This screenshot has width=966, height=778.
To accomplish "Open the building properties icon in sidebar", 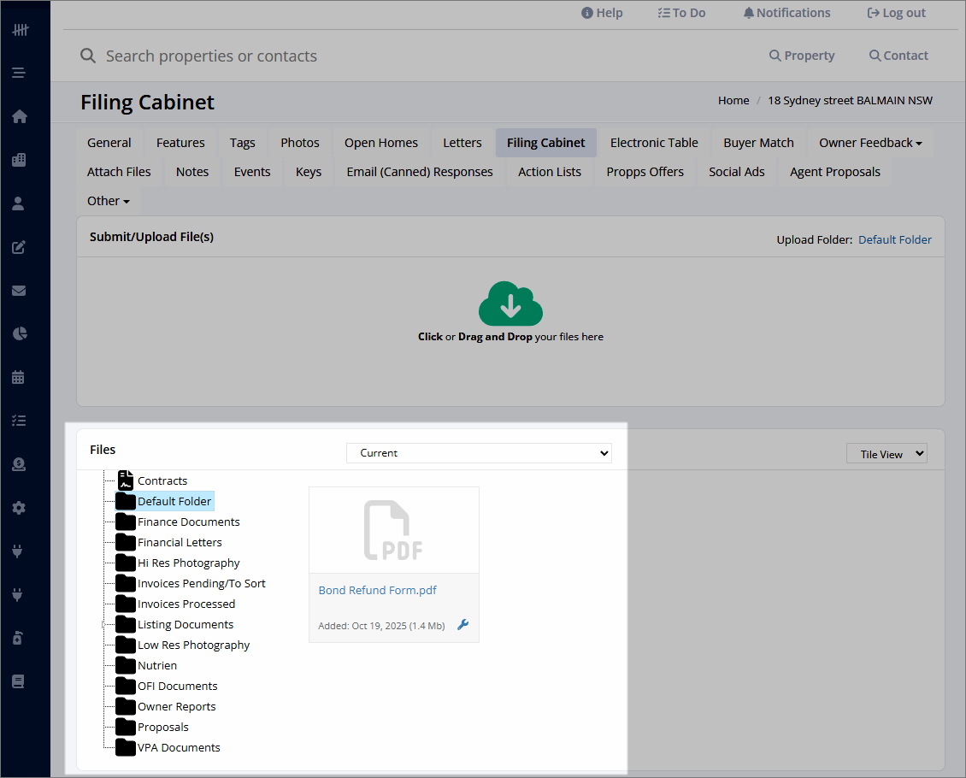I will pos(19,160).
